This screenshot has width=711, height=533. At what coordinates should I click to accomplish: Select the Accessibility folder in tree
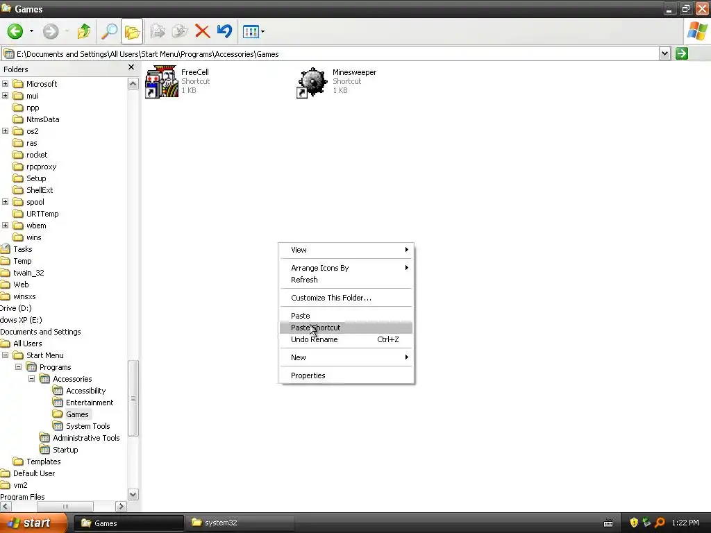[85, 390]
